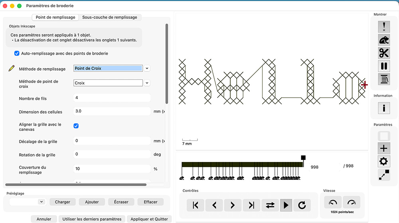Uncheck Auto-remplissage avec des points de broderie
399x223 pixels.
click(17, 53)
